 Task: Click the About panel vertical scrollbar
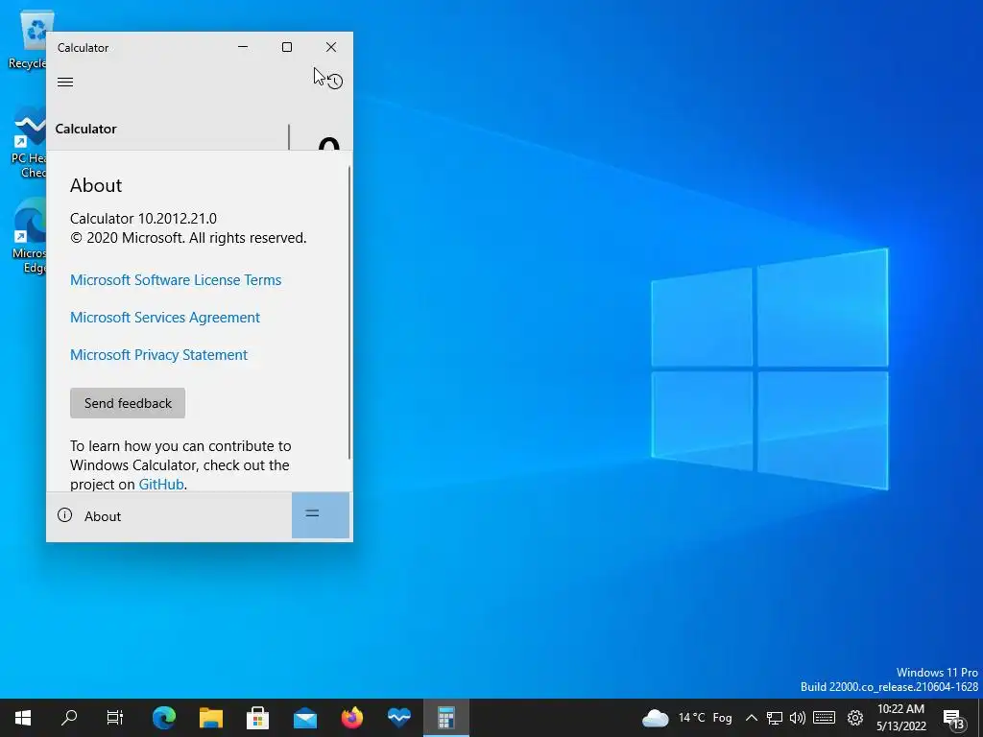pyautogui.click(x=349, y=314)
